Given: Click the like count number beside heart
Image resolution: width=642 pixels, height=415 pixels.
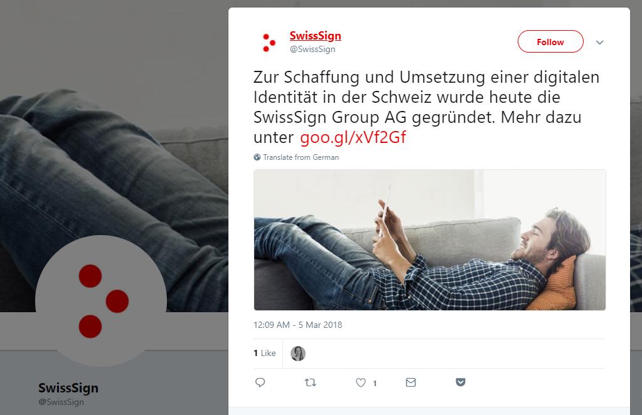Looking at the screenshot, I should pyautogui.click(x=375, y=383).
